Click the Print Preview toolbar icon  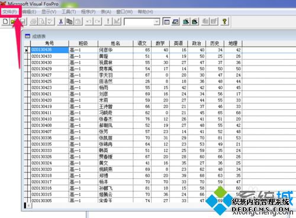click(42, 21)
